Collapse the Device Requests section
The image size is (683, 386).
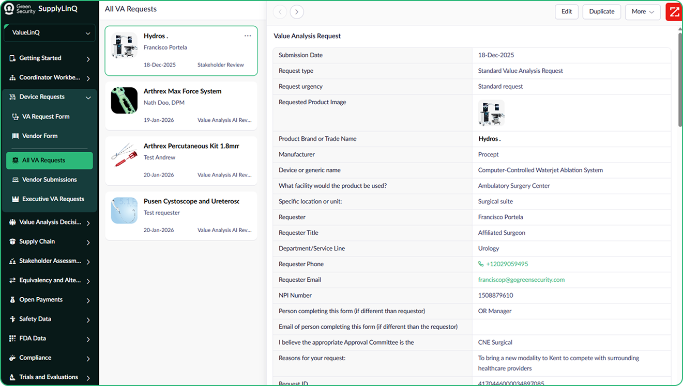[x=88, y=98]
